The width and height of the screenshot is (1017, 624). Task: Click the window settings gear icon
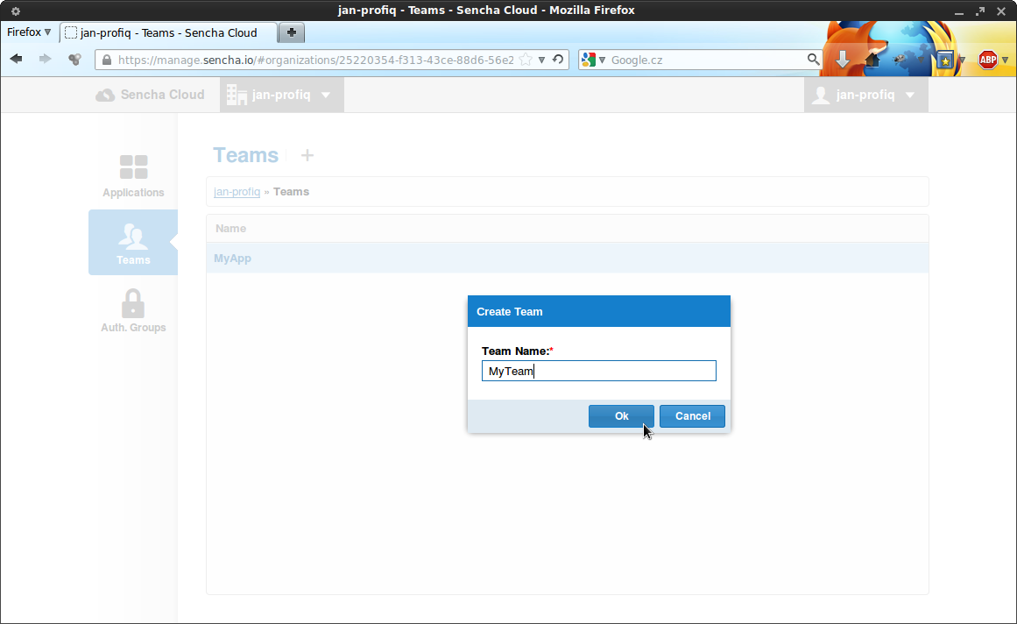[16, 11]
